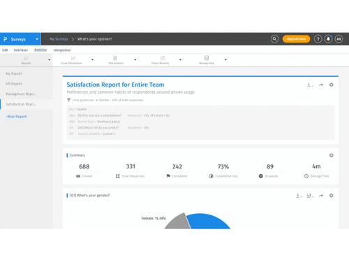Viewport: 349px width, 262px height.
Task: Click the filter funnel icon
Action: pyautogui.click(x=68, y=100)
